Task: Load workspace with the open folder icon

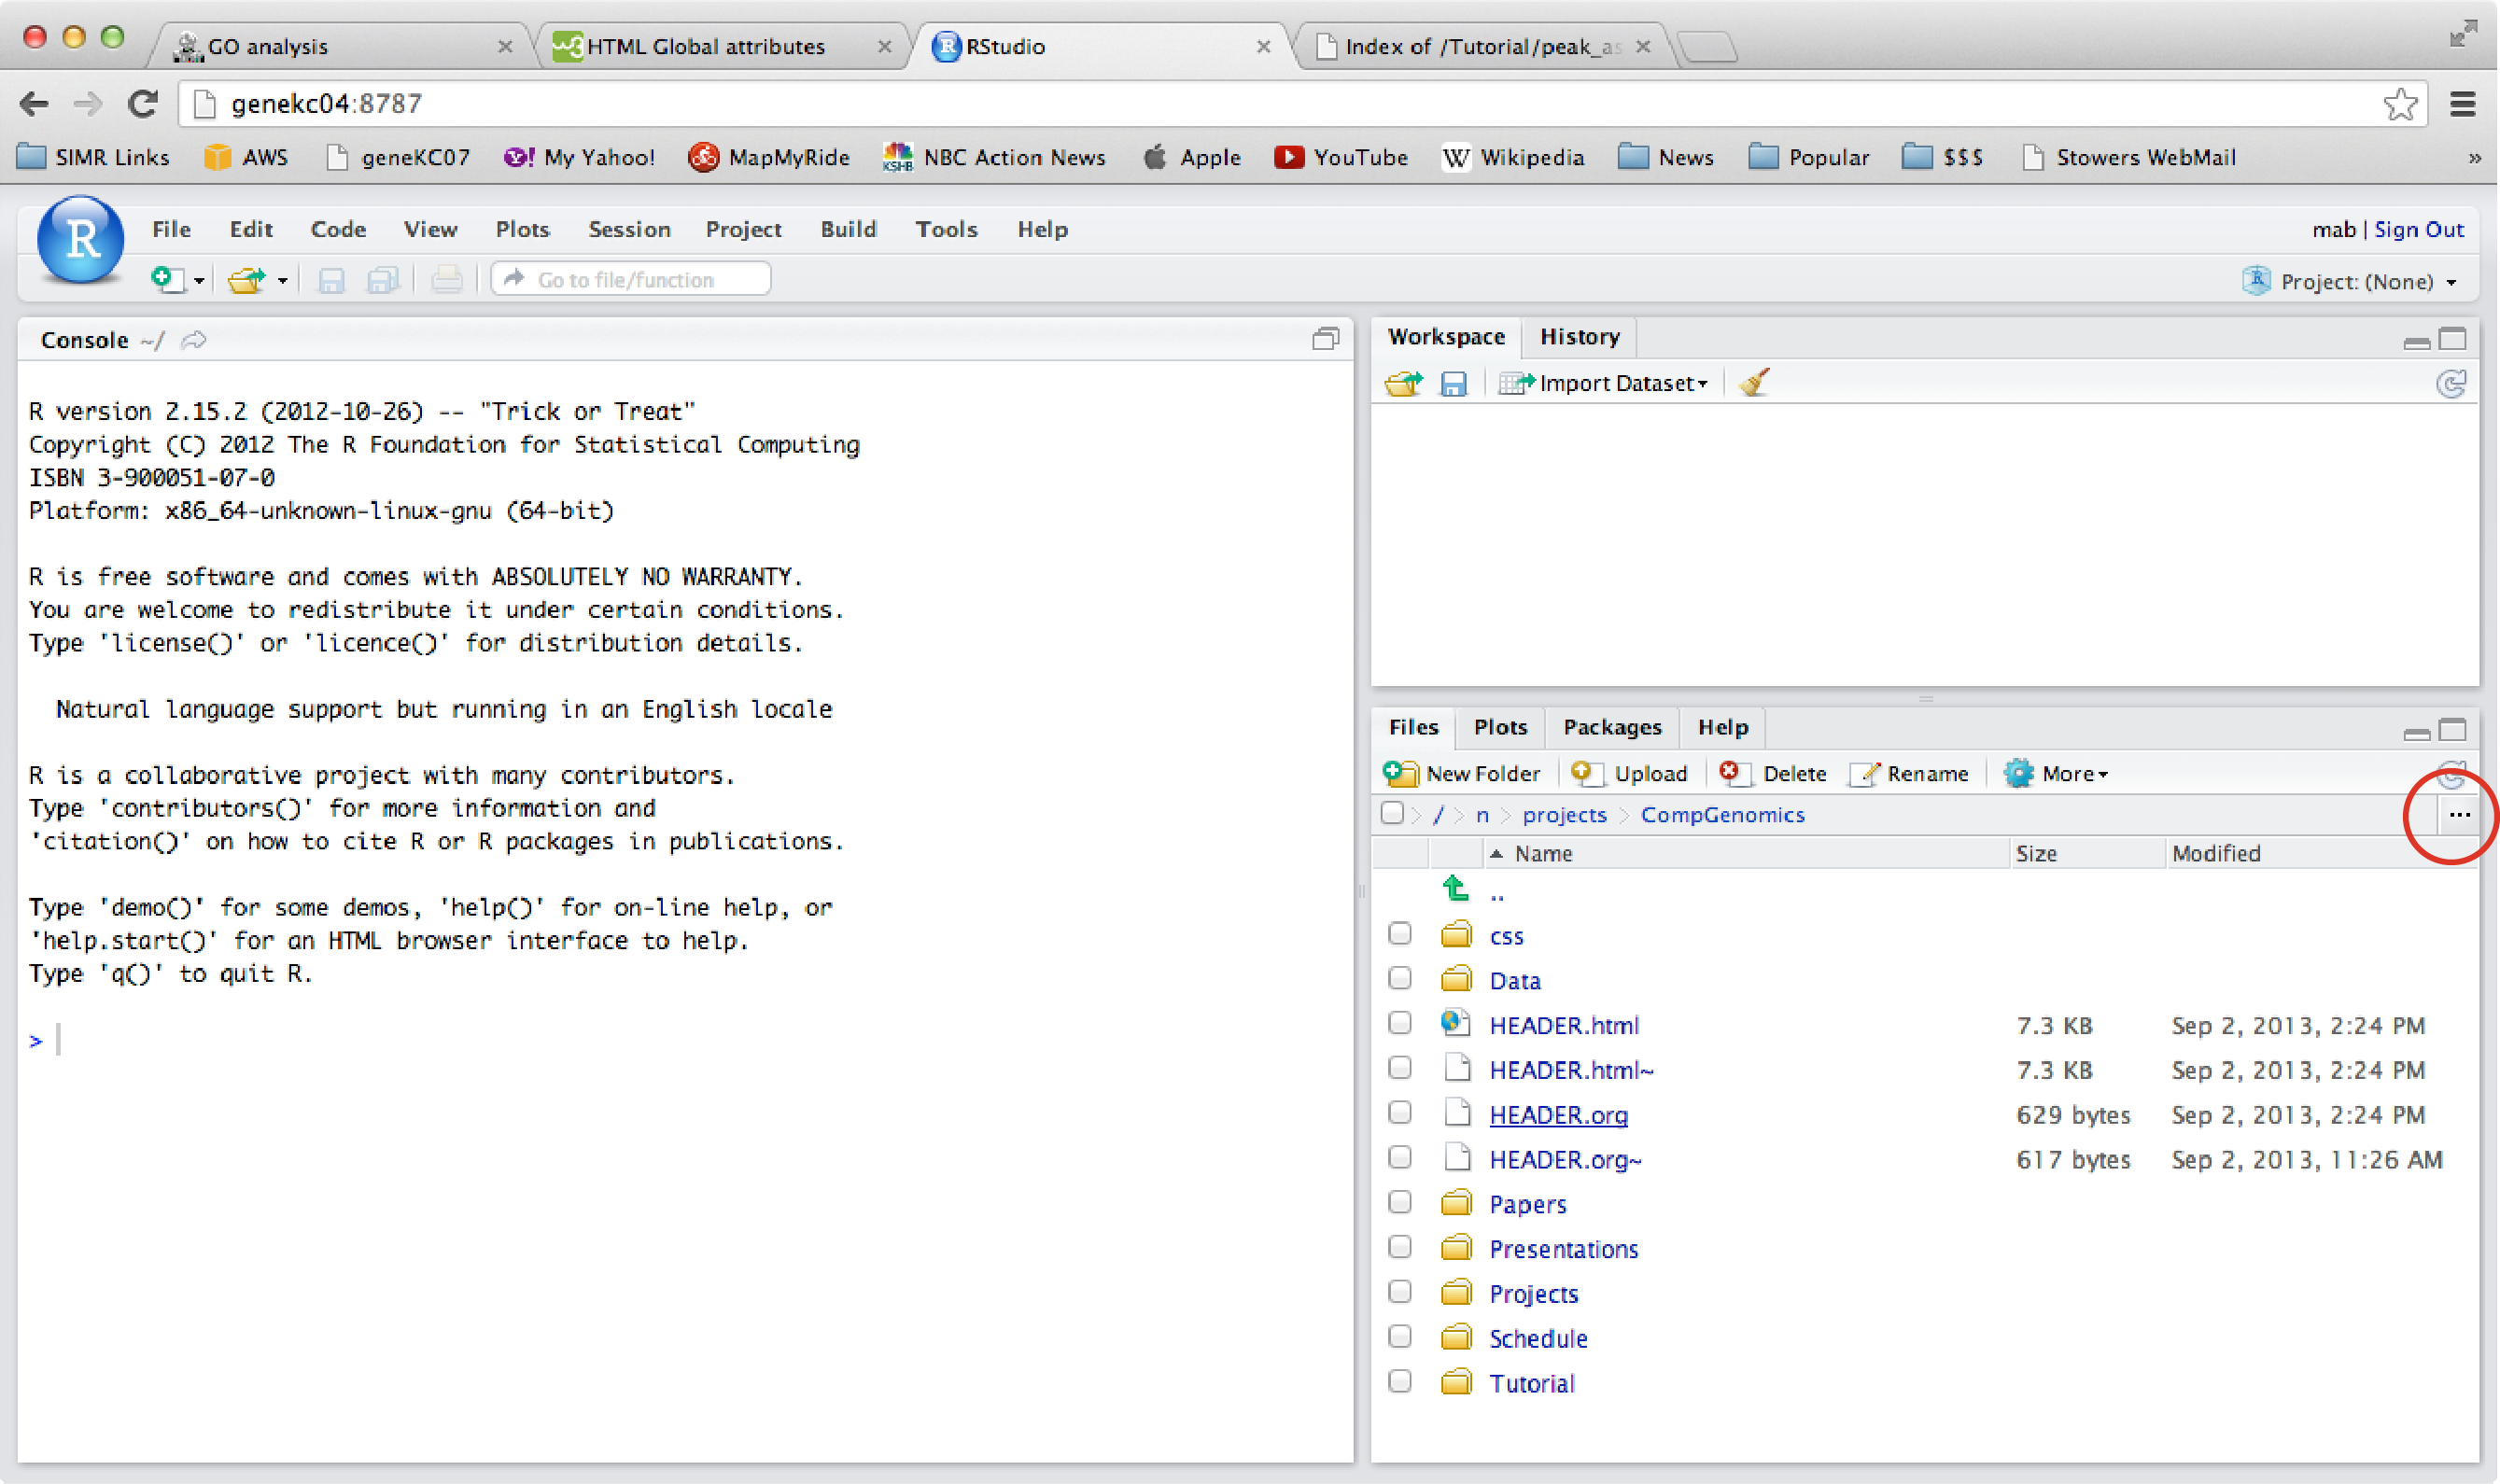Action: [x=1403, y=383]
